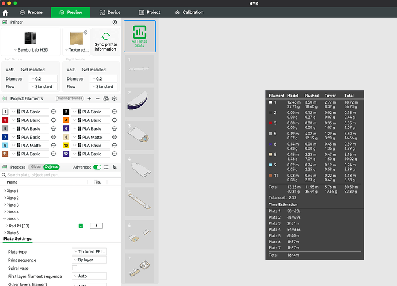Go to the Home screen icon

click(5, 13)
